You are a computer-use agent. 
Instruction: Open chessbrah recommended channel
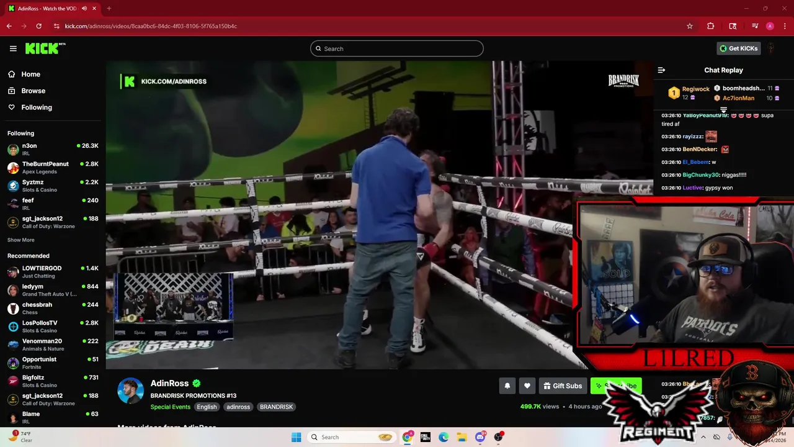coord(53,309)
